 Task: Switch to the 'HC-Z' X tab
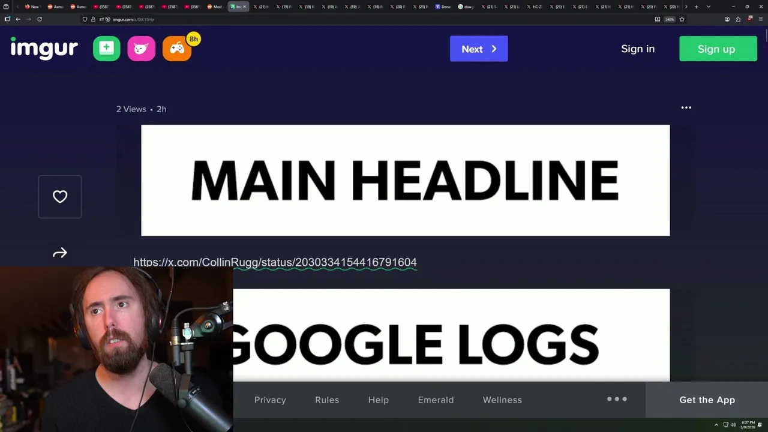pos(534,7)
